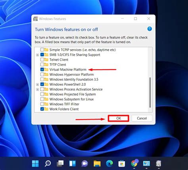188x170 pixels.
Task: Enable Simple TCPIP services checkbox
Action: pyautogui.click(x=42, y=50)
